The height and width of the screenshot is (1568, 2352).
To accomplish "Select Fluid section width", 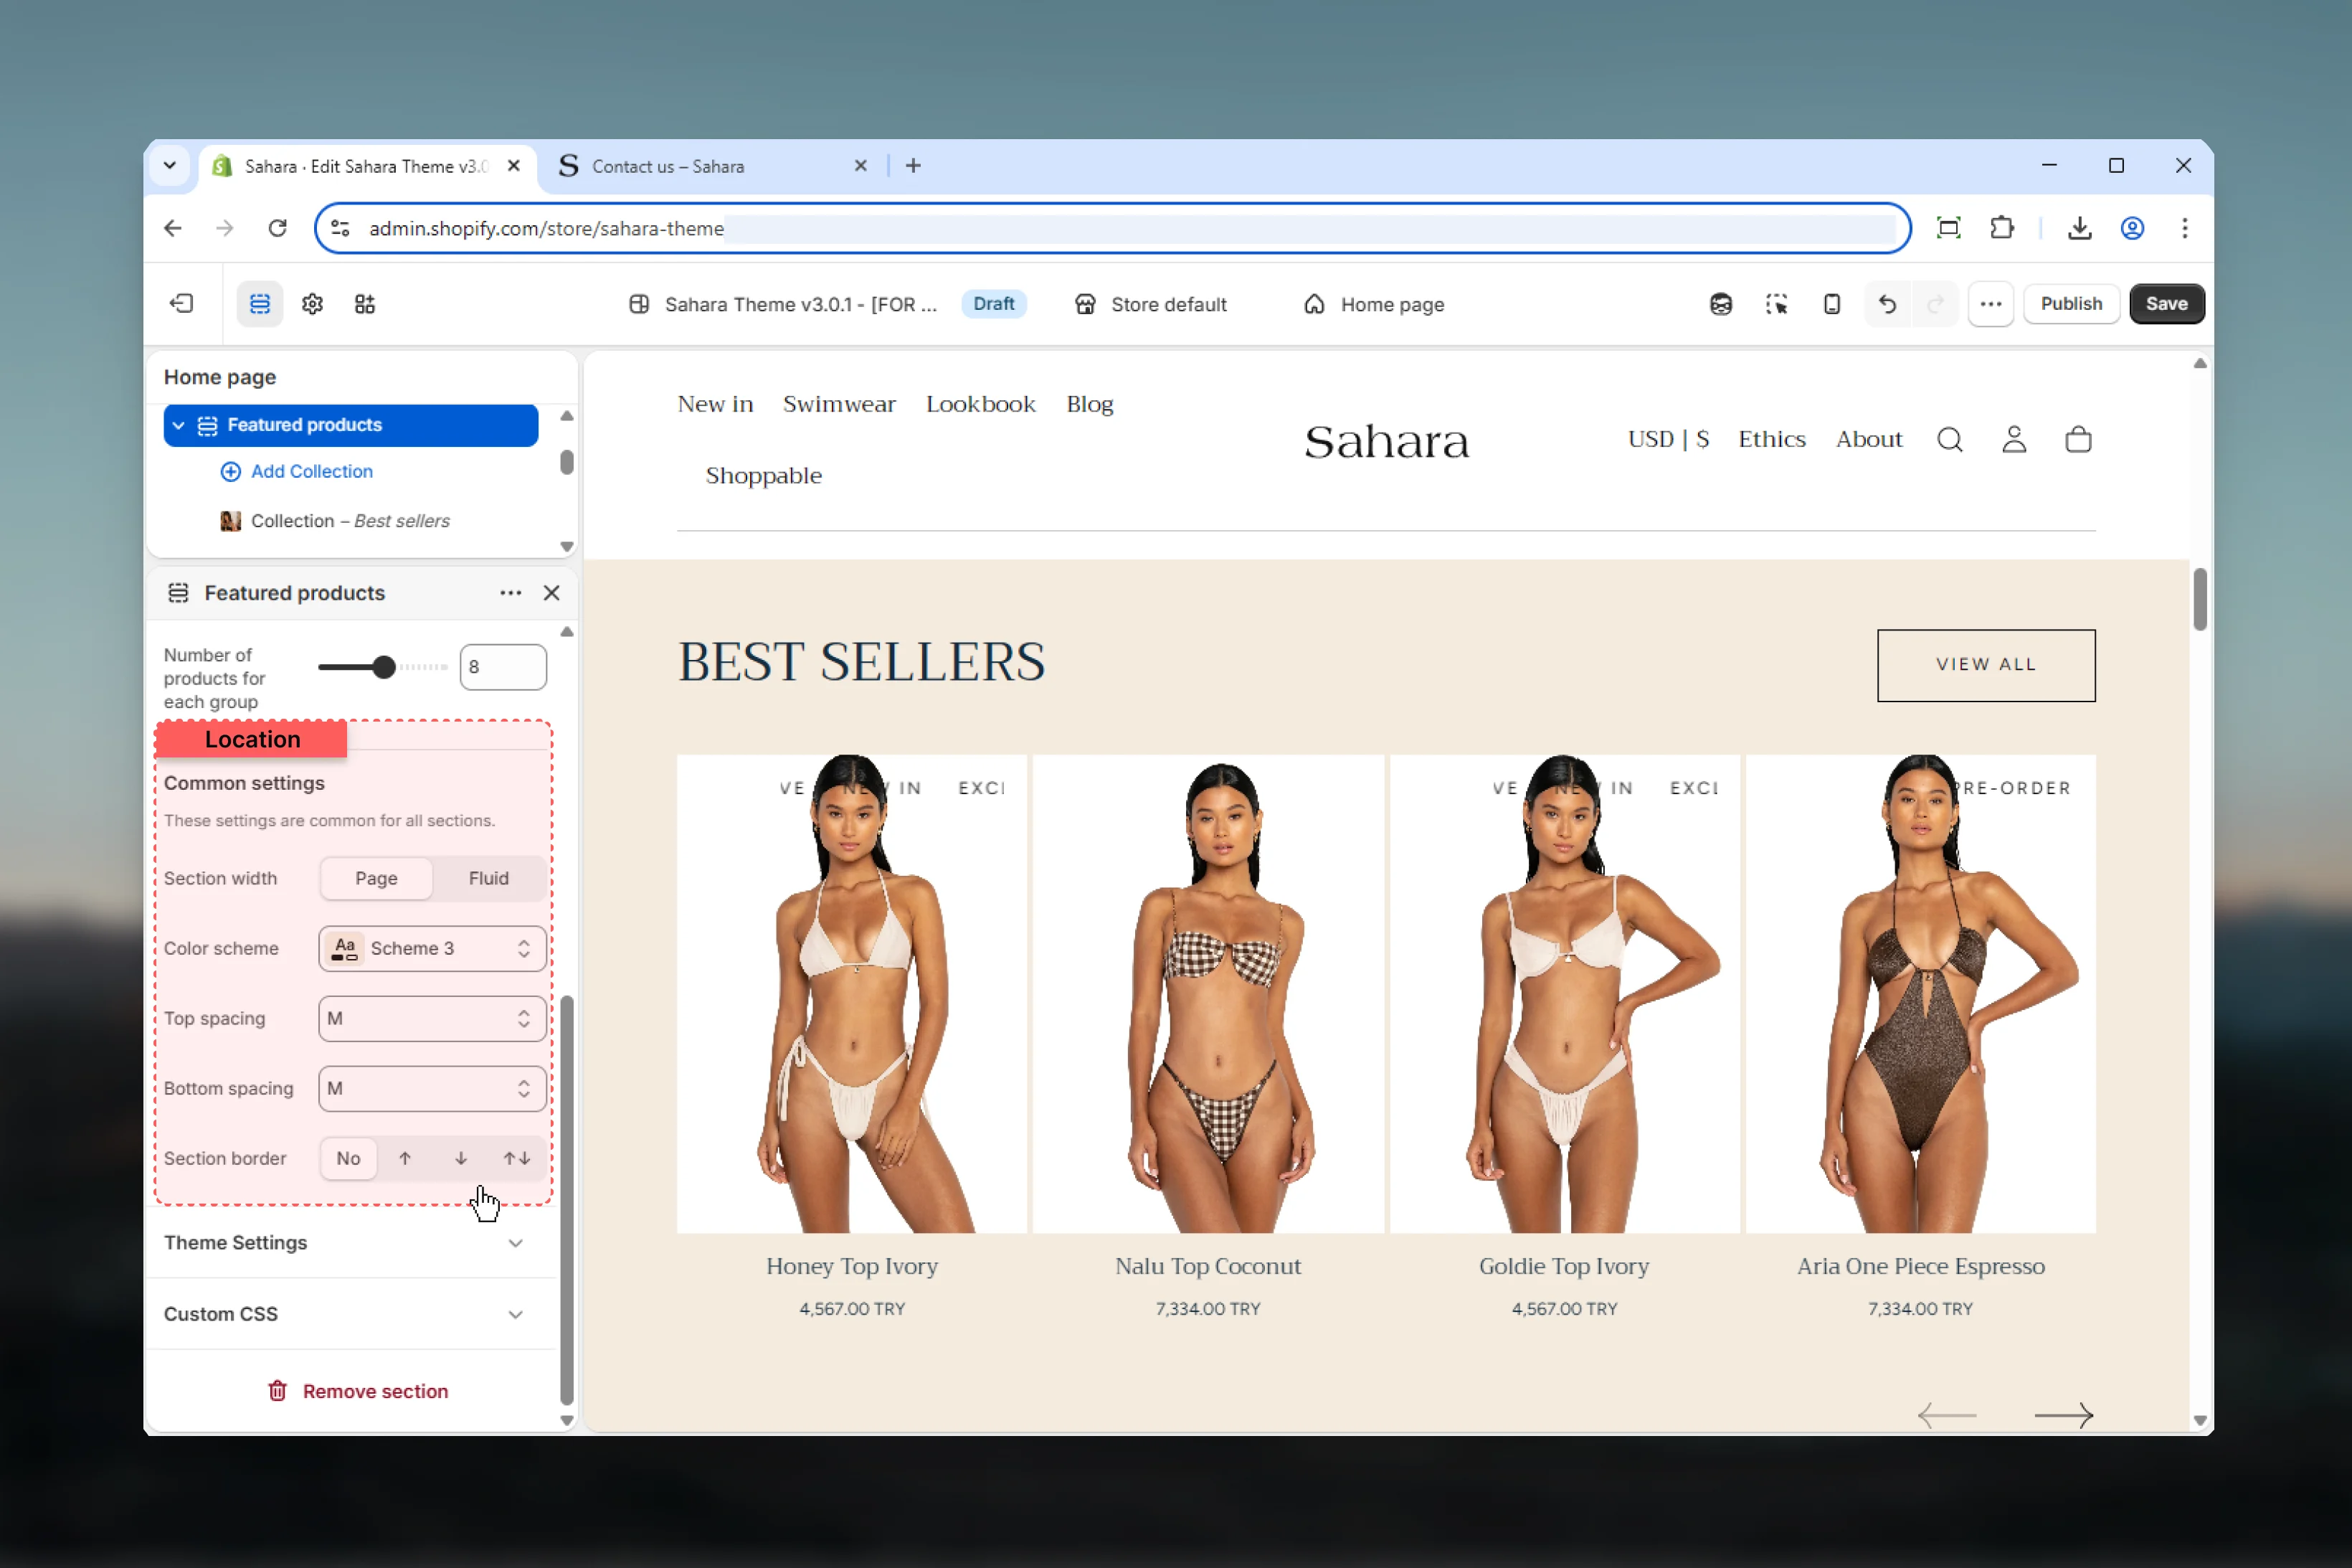I will (489, 878).
